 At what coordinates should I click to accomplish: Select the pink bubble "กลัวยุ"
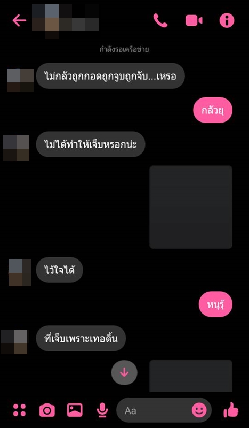[213, 110]
